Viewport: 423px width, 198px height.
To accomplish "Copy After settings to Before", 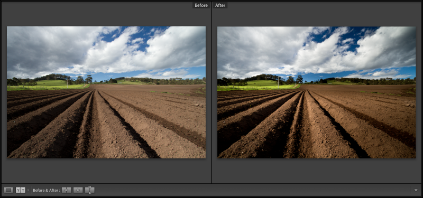I will [78, 190].
